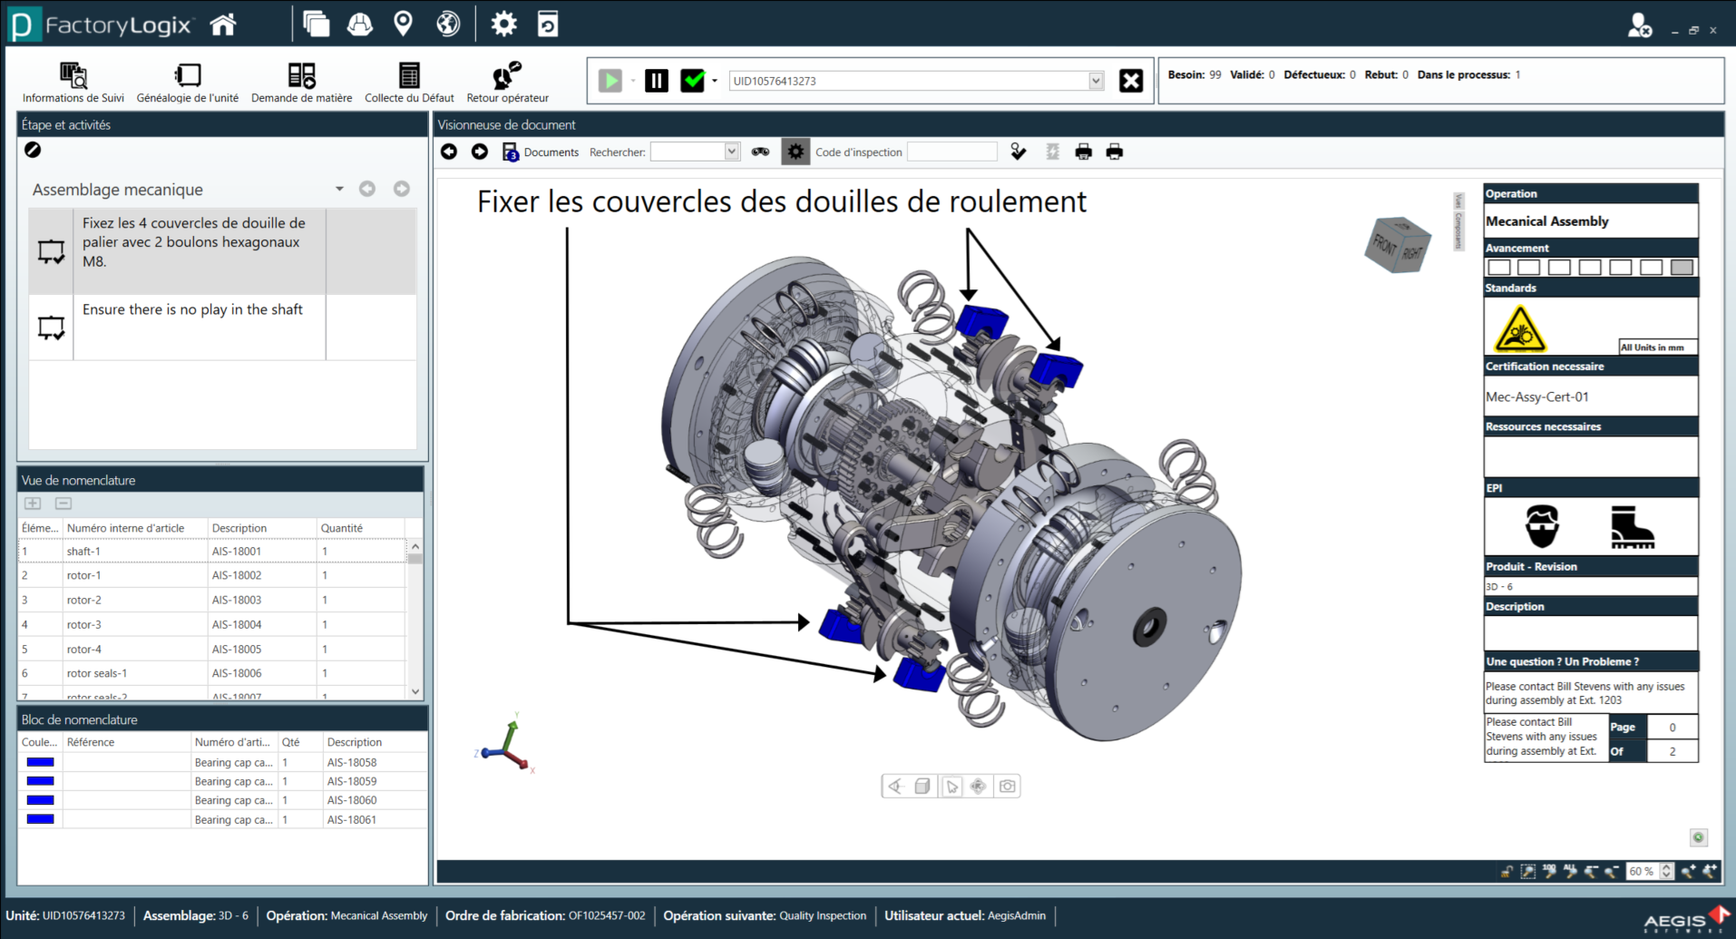Open the Rechercher dropdown
The image size is (1736, 939).
[x=731, y=152]
